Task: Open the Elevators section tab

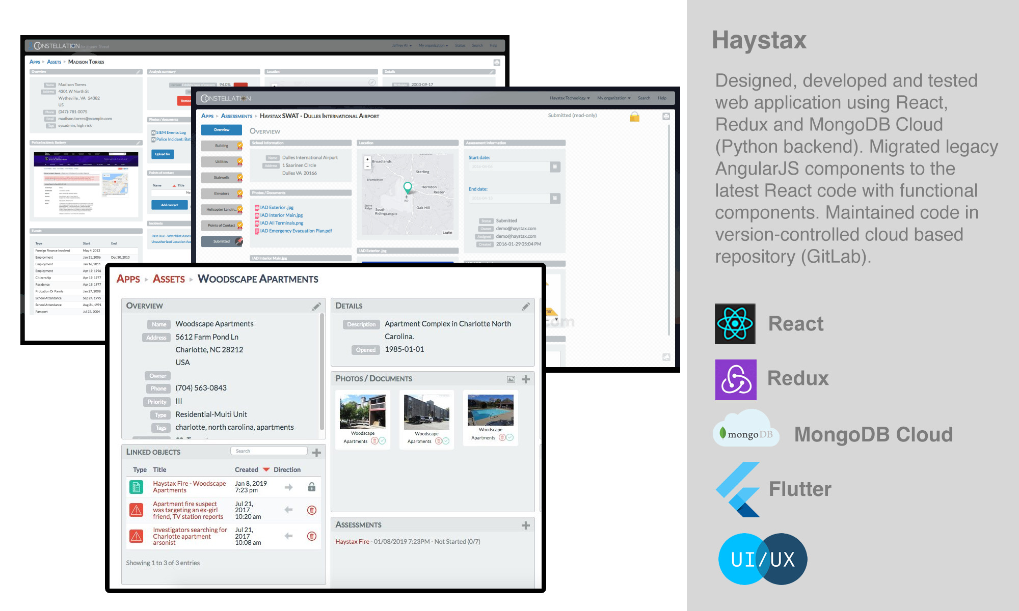Action: (x=222, y=193)
